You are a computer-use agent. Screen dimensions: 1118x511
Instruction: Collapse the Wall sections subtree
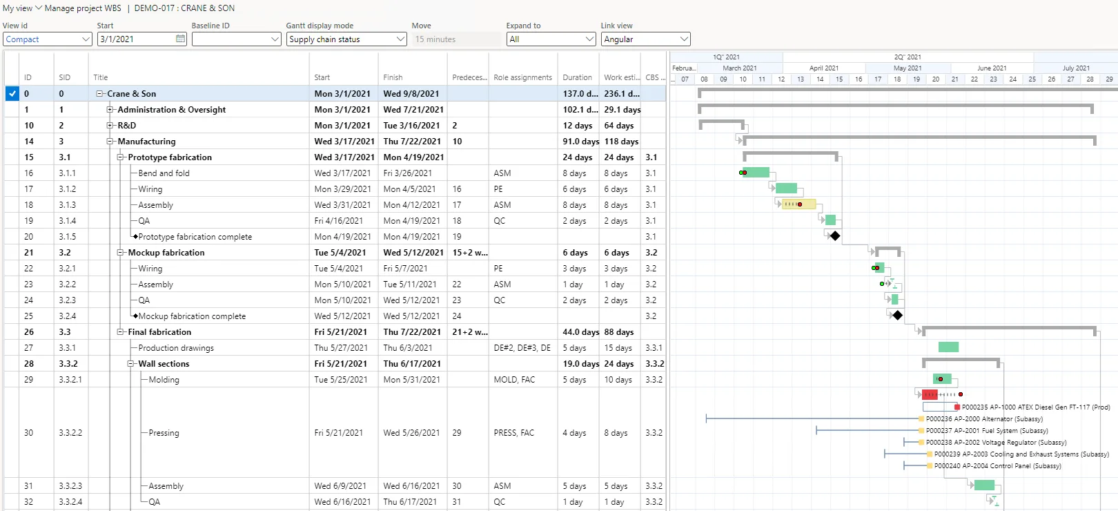pos(130,364)
